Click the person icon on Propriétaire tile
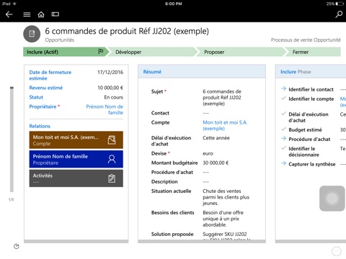Viewport: 346px width, 259px height. (112, 159)
